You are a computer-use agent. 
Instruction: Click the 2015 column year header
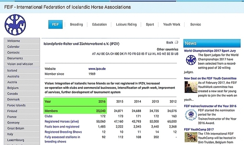120,101
